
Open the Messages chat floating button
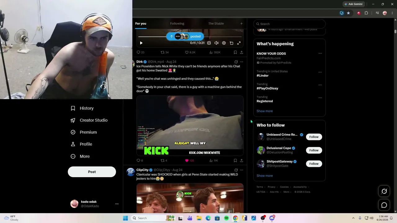click(x=384, y=205)
